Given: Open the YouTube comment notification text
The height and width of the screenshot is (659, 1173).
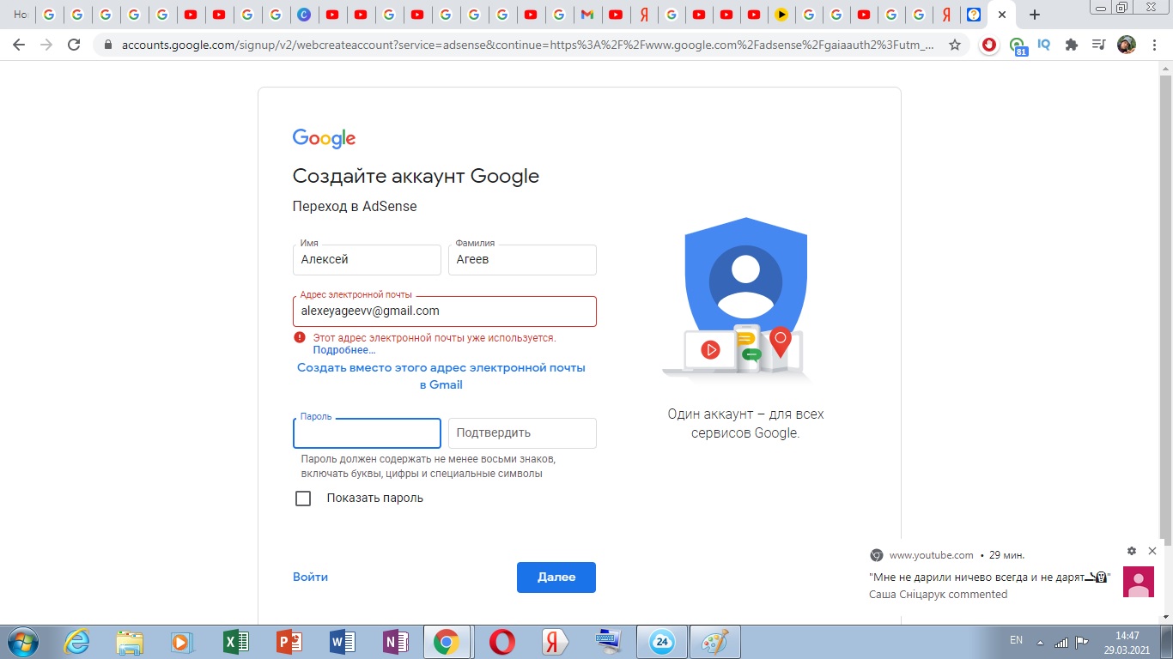Looking at the screenshot, I should (990, 577).
